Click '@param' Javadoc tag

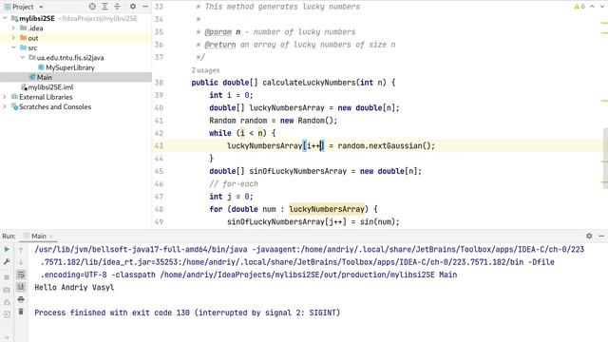218,31
